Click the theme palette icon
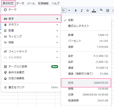 (5, 10)
